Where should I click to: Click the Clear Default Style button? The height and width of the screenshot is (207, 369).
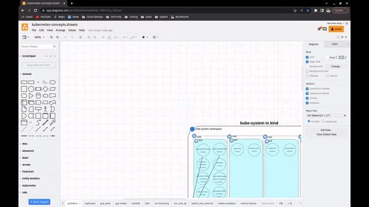(326, 135)
